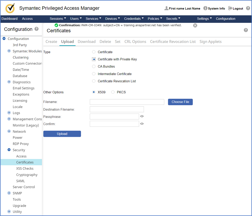The height and width of the screenshot is (216, 252).
Task: Show the Passphrase field text
Action: [142, 116]
